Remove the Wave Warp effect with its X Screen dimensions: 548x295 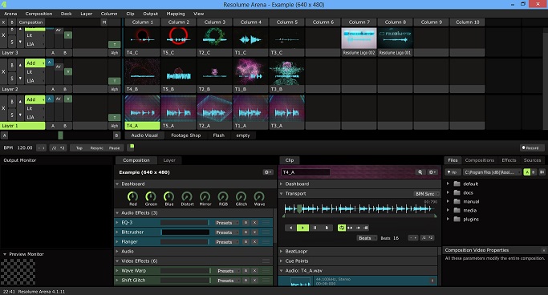(x=255, y=271)
